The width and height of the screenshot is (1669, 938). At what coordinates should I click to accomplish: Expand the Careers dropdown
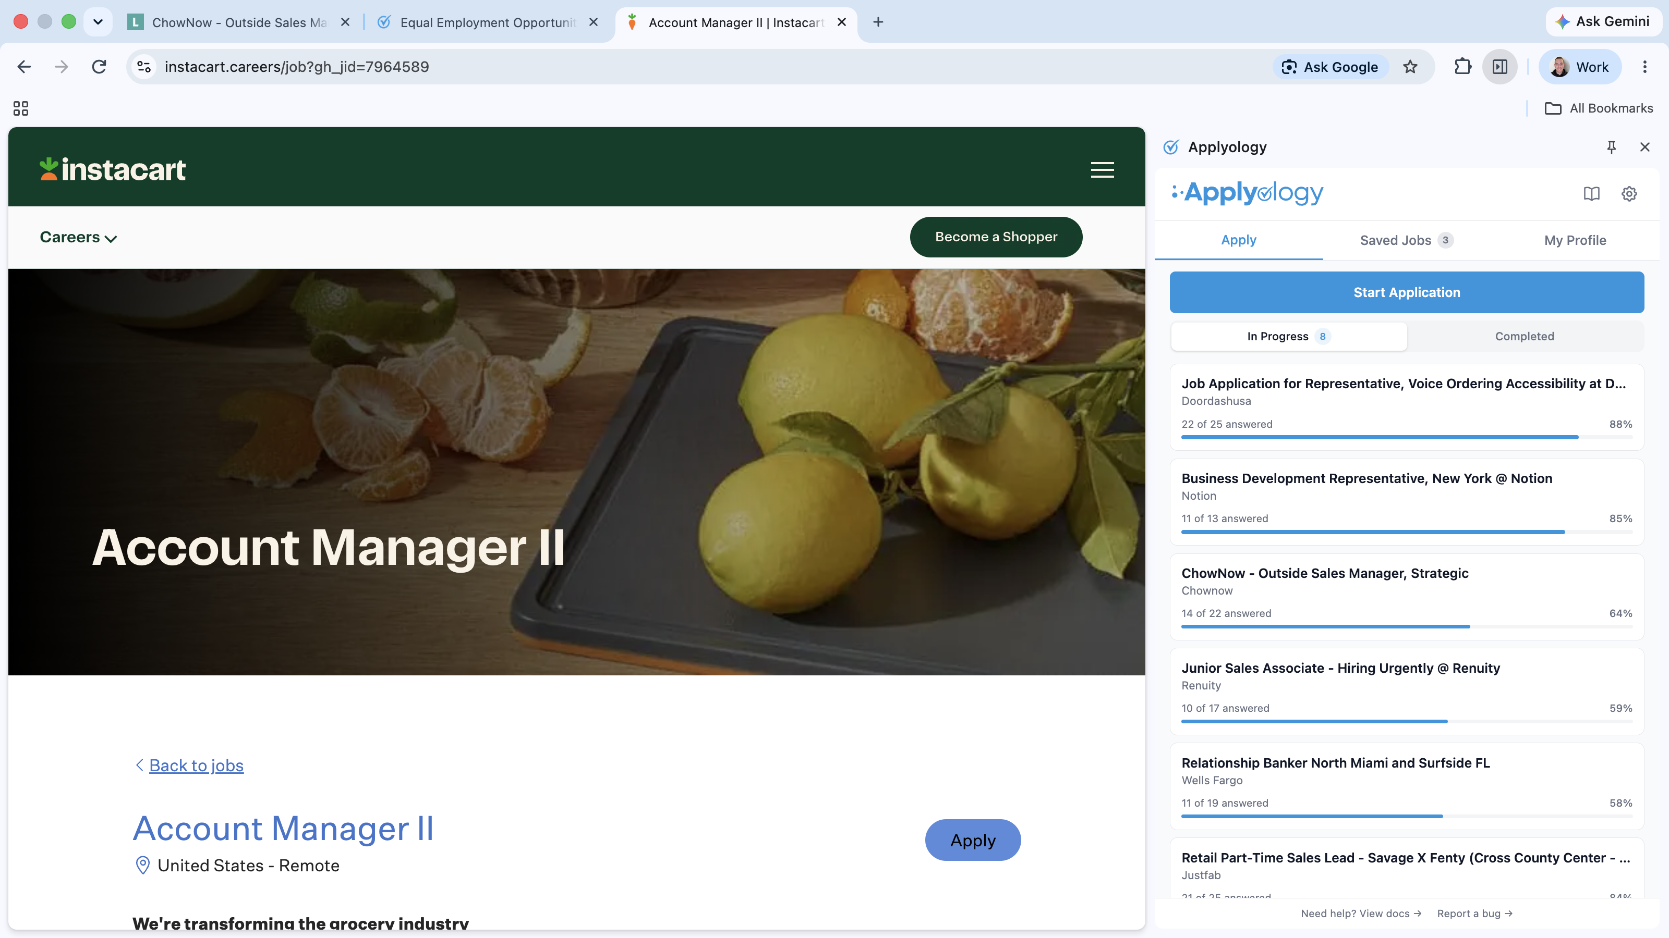pos(78,237)
